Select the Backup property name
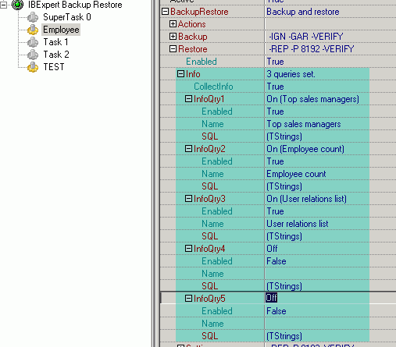Viewport: 396px width, 347px height. pyautogui.click(x=193, y=37)
